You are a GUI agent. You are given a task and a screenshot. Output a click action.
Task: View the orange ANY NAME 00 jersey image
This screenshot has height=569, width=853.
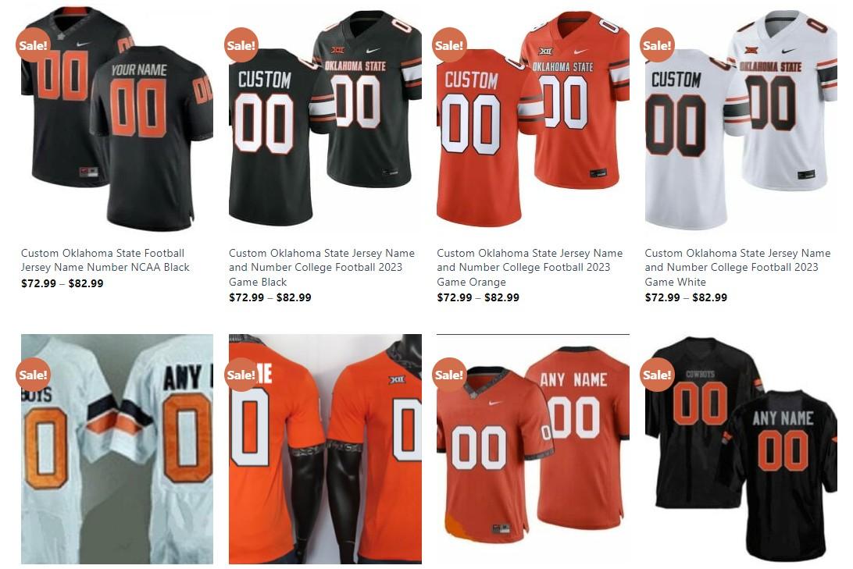click(x=533, y=449)
